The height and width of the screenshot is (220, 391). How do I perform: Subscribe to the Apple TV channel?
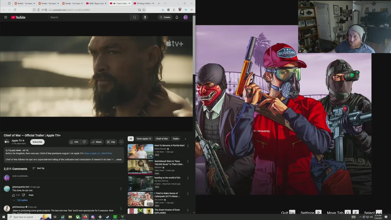pos(37,142)
